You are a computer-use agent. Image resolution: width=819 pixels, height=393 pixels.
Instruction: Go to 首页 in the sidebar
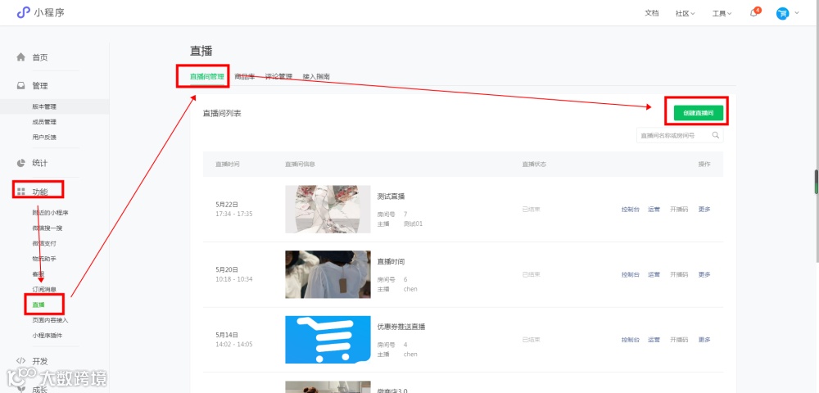40,57
